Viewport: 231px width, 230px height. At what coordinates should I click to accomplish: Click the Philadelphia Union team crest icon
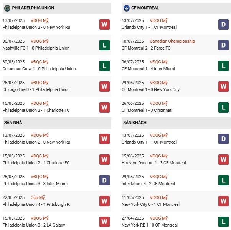pyautogui.click(x=7, y=8)
